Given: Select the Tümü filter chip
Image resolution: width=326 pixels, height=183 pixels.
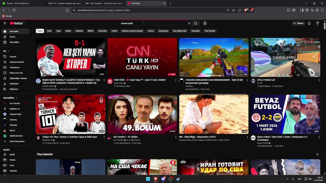Looking at the screenshot, I should pyautogui.click(x=40, y=31).
